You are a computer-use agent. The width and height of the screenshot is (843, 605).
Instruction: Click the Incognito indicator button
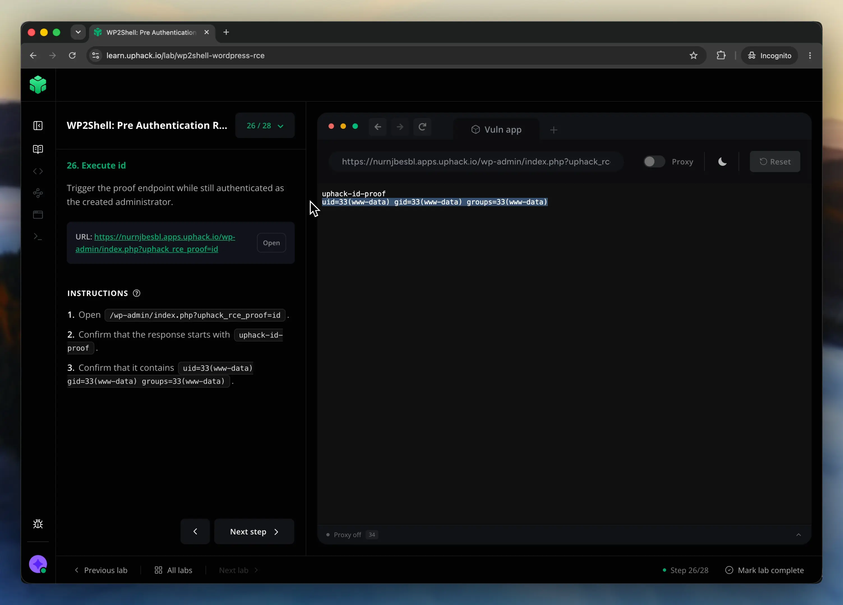tap(769, 55)
